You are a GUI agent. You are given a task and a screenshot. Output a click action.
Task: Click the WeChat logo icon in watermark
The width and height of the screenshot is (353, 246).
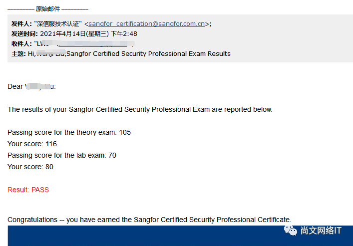(x=290, y=230)
